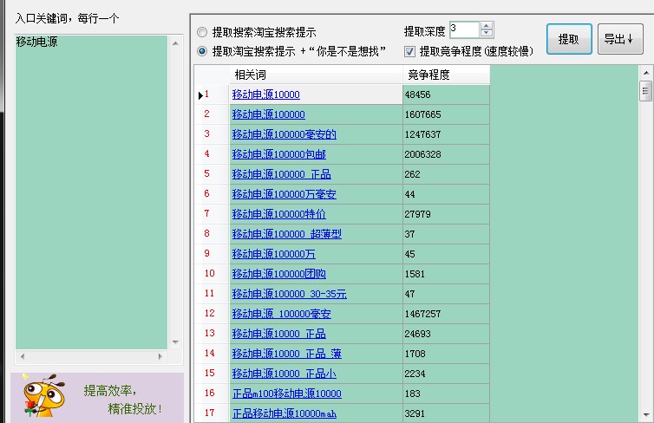
Task: Open link 移动电源100000 超薄型
Action: pyautogui.click(x=286, y=234)
